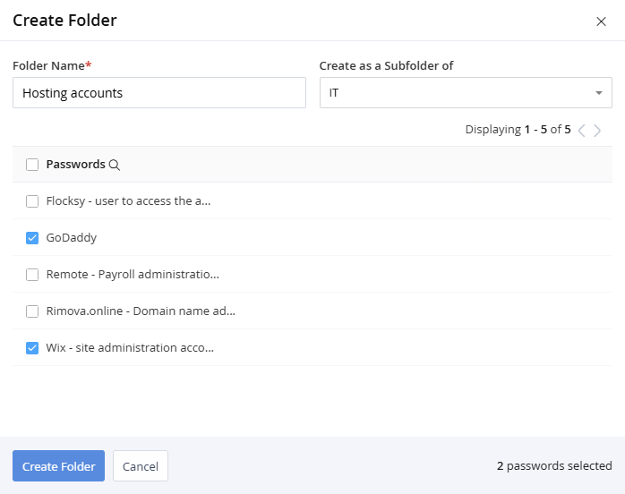The image size is (625, 494).
Task: Go to the next page of passwords
Action: 597,131
